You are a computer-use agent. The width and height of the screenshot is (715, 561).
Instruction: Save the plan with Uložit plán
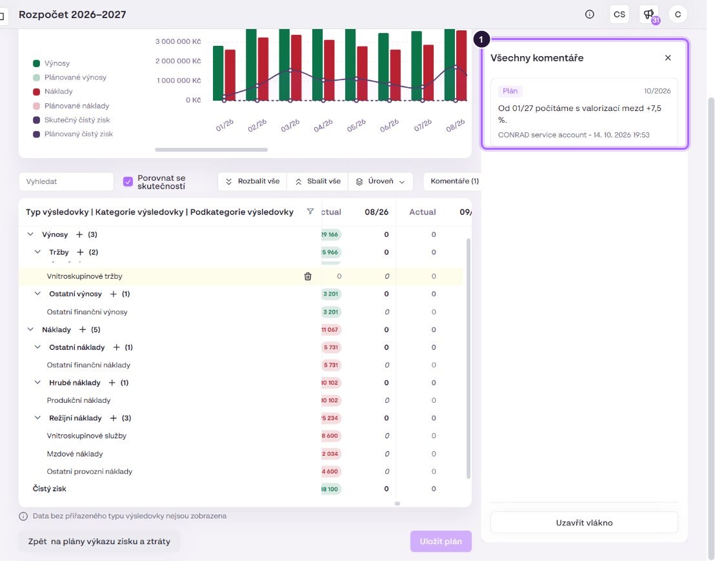(x=441, y=542)
